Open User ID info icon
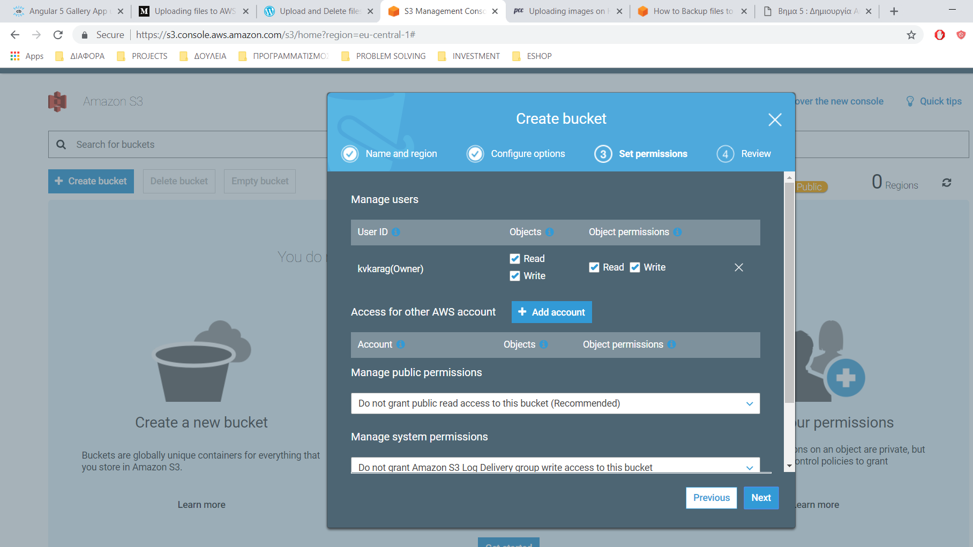The image size is (973, 547). (396, 232)
